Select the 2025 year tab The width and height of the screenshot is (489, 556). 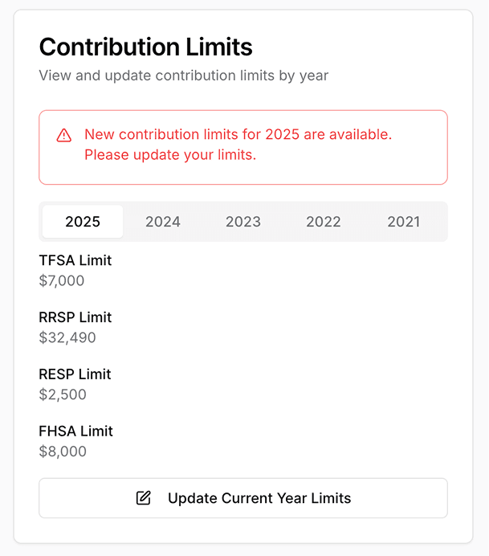point(83,222)
